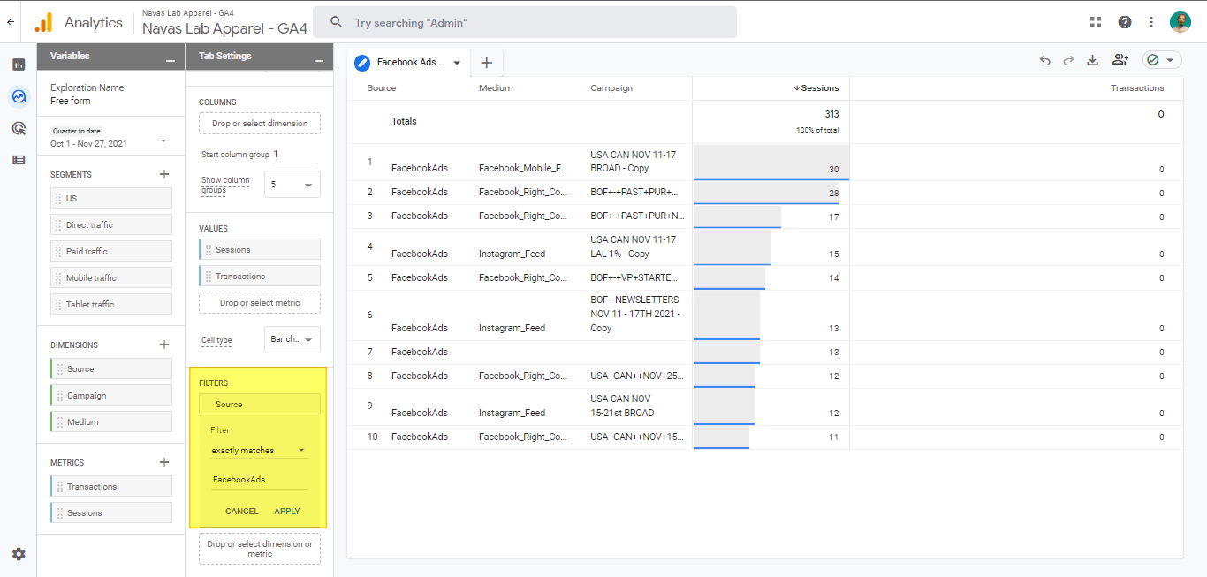The width and height of the screenshot is (1207, 577).
Task: Add a new dimension with plus icon
Action: pyautogui.click(x=163, y=345)
